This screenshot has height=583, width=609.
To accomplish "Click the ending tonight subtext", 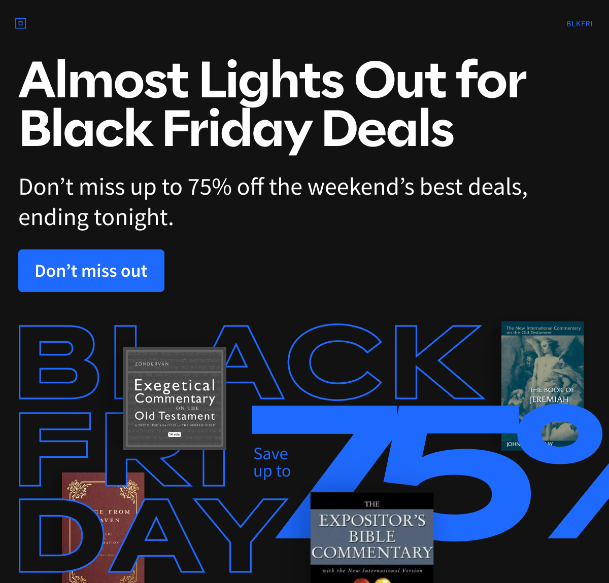I will click(x=96, y=218).
